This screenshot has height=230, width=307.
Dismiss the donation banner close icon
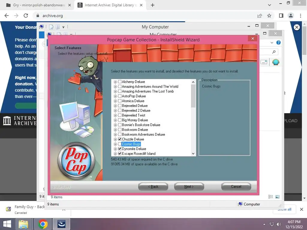297,27
